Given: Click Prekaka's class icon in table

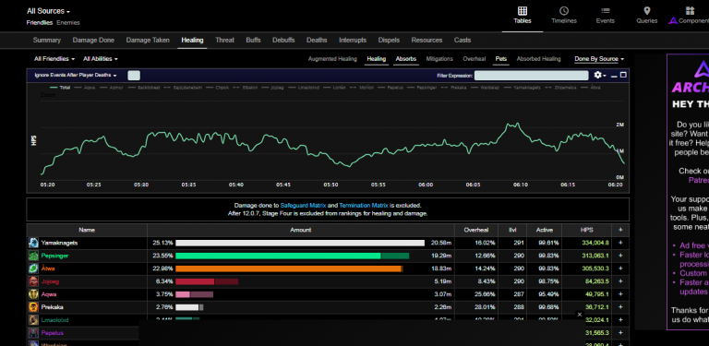Looking at the screenshot, I should point(33,307).
